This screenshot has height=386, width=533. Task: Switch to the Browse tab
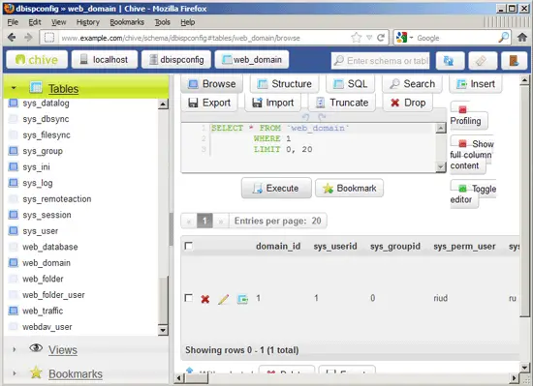(x=212, y=84)
